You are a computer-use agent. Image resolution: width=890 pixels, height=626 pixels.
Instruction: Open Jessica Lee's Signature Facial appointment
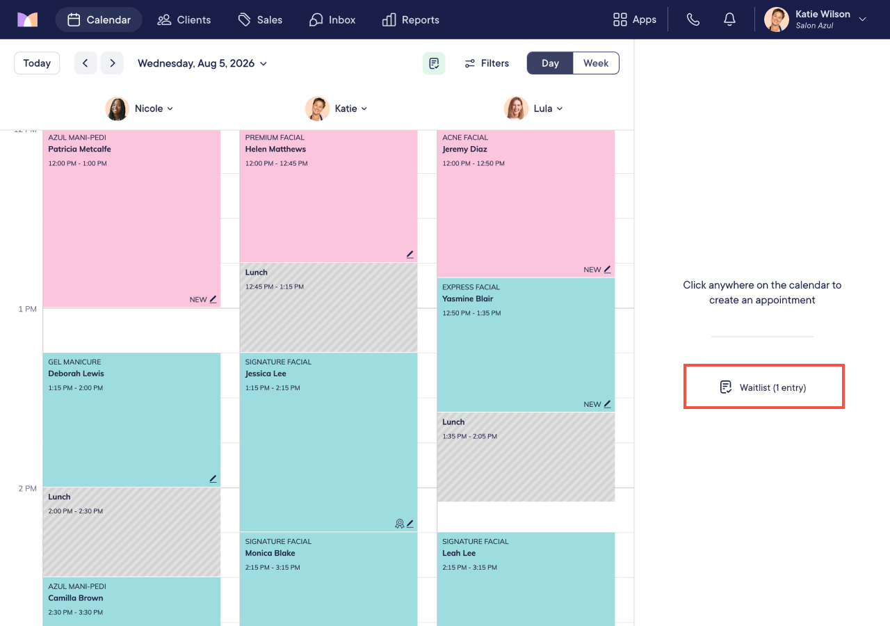tap(329, 442)
